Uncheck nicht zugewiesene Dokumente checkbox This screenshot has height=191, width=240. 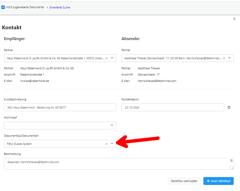click(3, 7)
